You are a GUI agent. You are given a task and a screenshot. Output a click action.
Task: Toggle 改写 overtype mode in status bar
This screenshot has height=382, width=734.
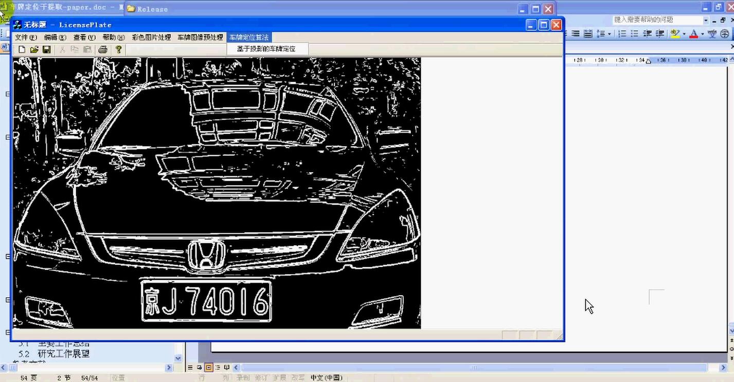pyautogui.click(x=298, y=377)
